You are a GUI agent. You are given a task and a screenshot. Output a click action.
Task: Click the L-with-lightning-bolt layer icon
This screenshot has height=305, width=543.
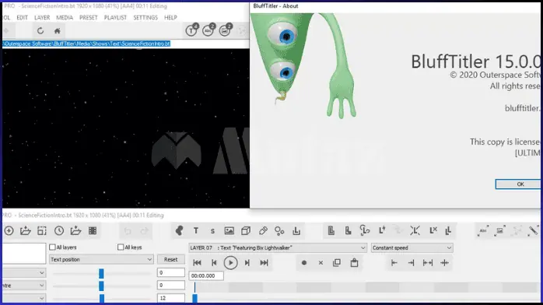click(x=382, y=230)
